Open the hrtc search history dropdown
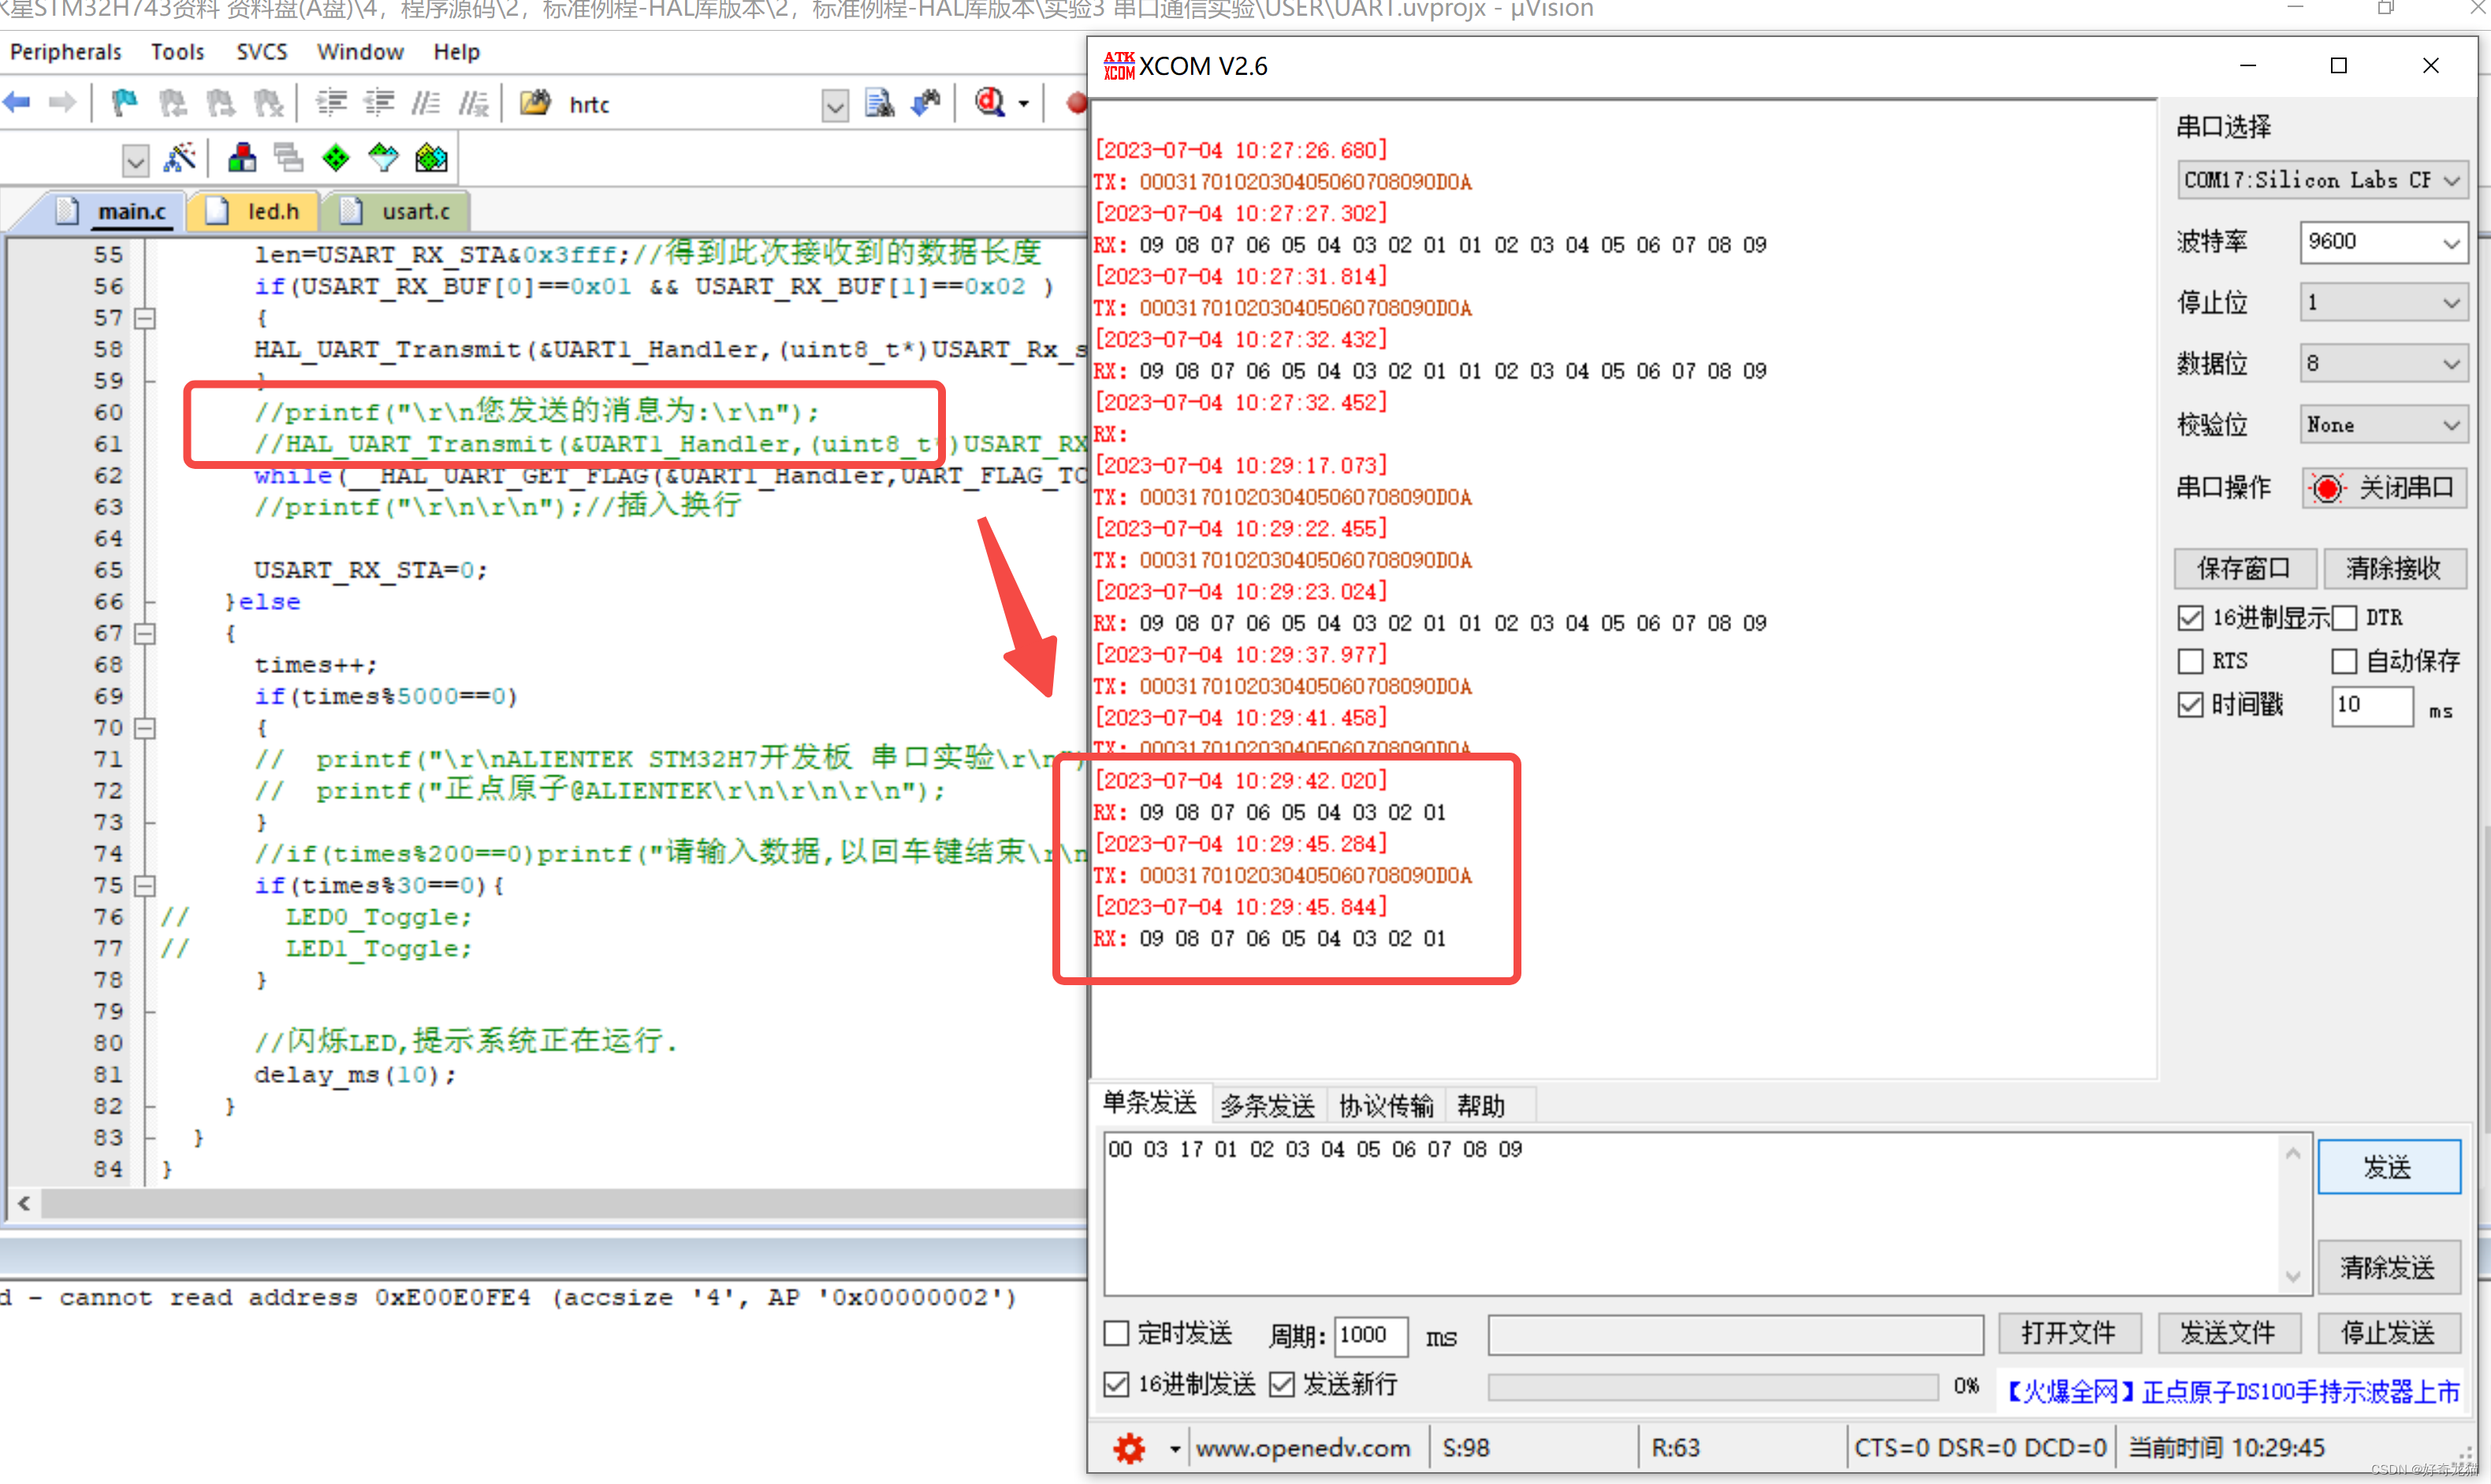2491x1484 pixels. 834,104
